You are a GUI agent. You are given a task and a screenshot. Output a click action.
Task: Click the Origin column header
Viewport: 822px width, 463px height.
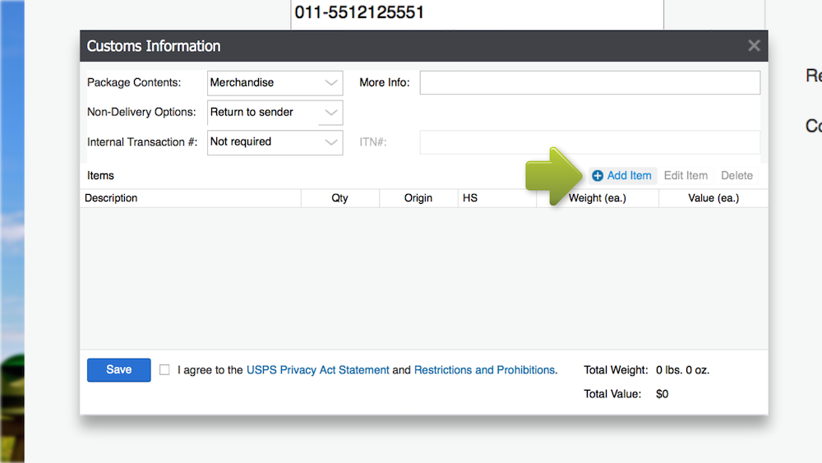418,198
